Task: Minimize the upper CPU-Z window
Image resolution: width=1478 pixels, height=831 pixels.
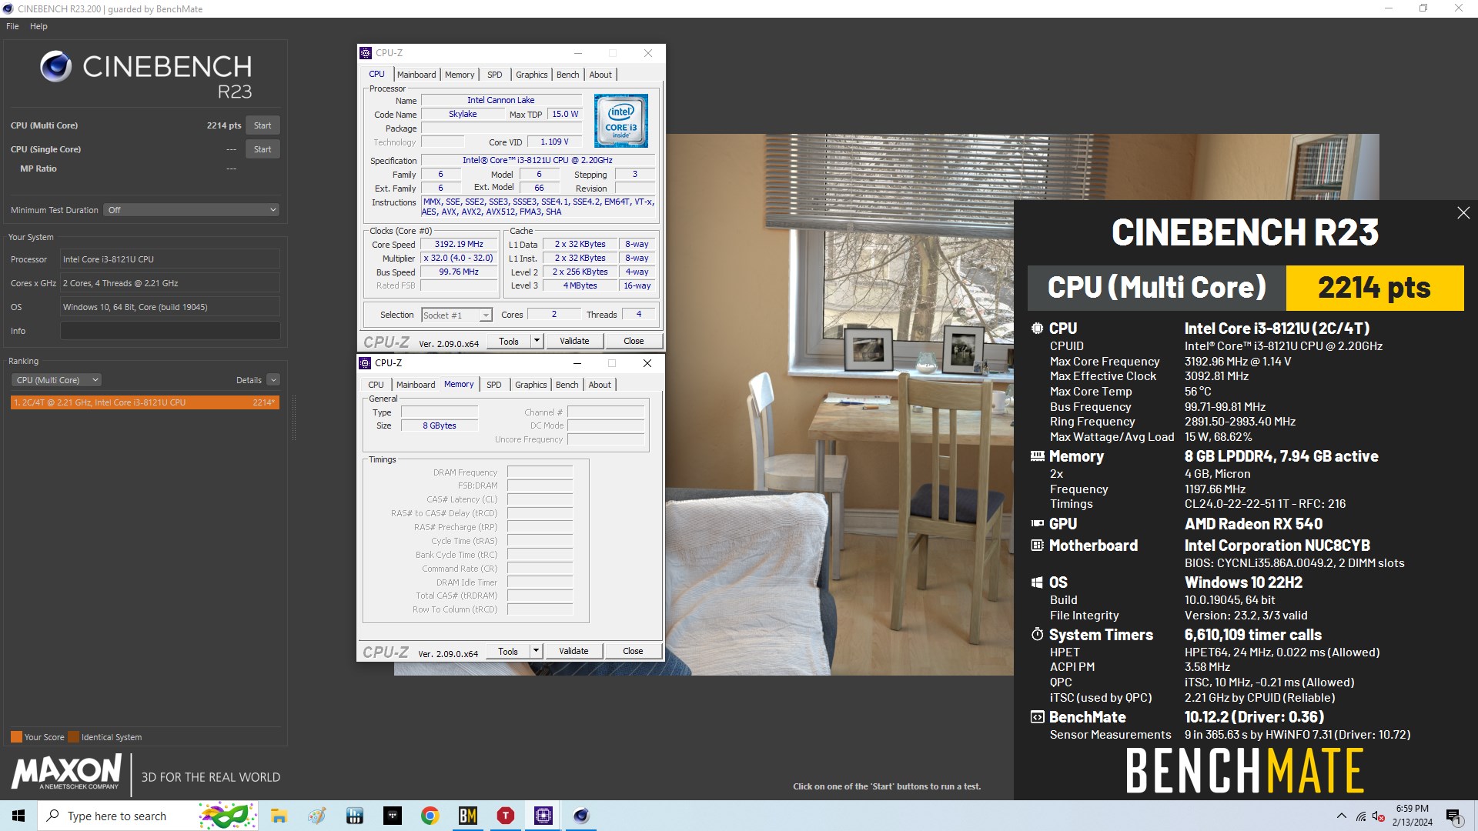Action: coord(578,53)
